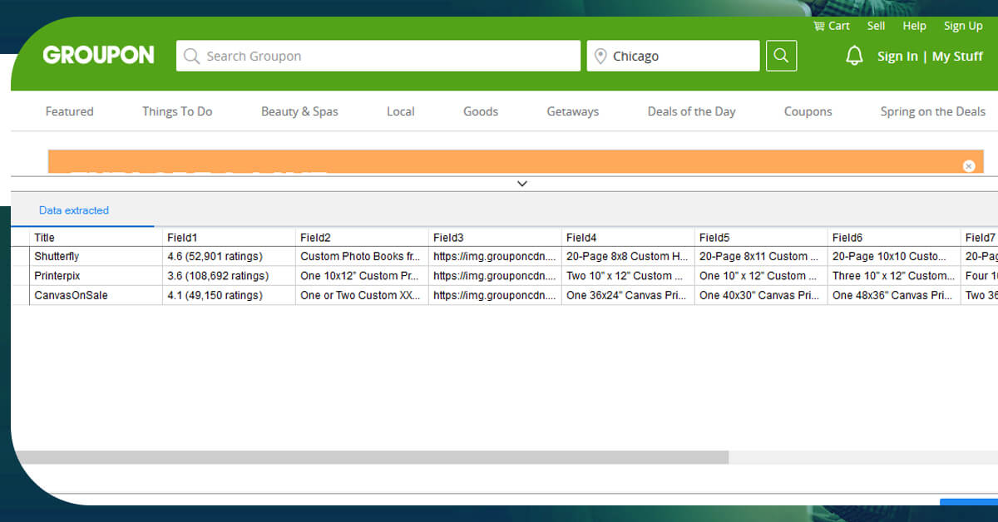Select the 4.1 (49,150 ratings) cell
Screen dimensions: 998x522
pyautogui.click(x=229, y=295)
